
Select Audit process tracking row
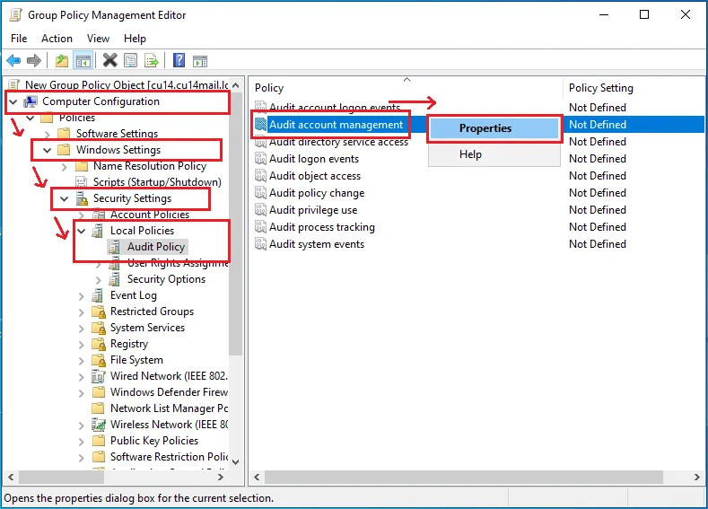(x=322, y=227)
